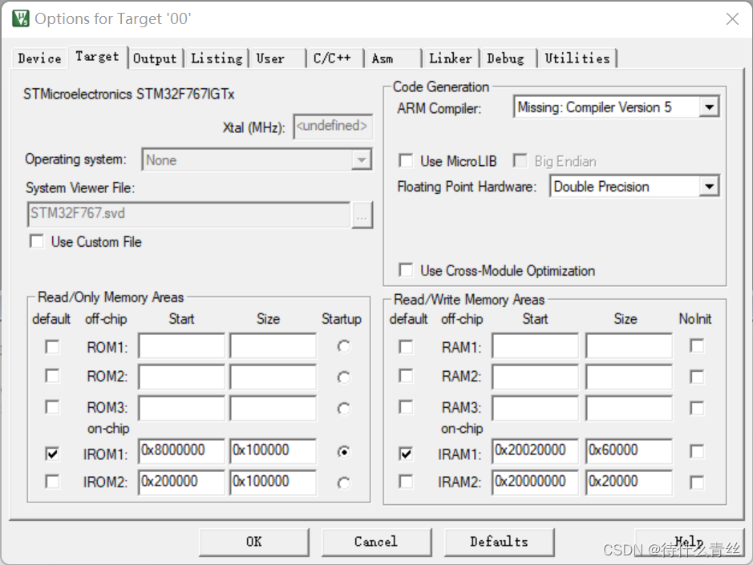Edit the IROM1 Size field

[273, 450]
